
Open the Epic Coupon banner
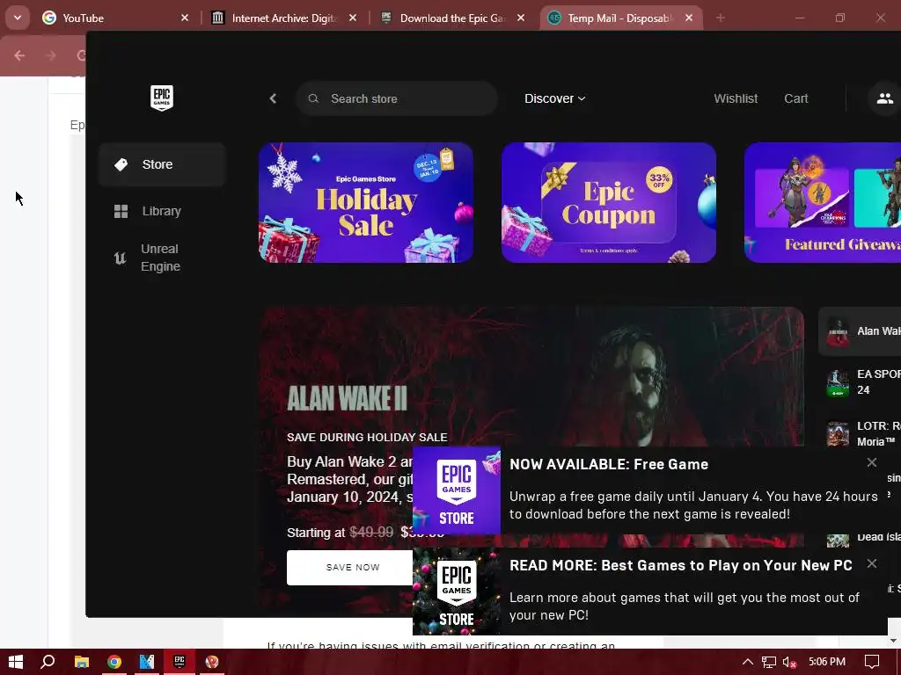point(609,203)
